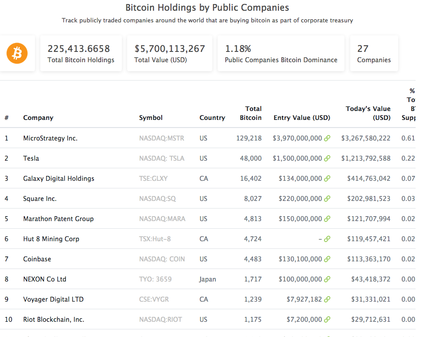Click the NASDAQ:RIOT symbol link
Image resolution: width=421 pixels, height=337 pixels.
[x=160, y=319]
